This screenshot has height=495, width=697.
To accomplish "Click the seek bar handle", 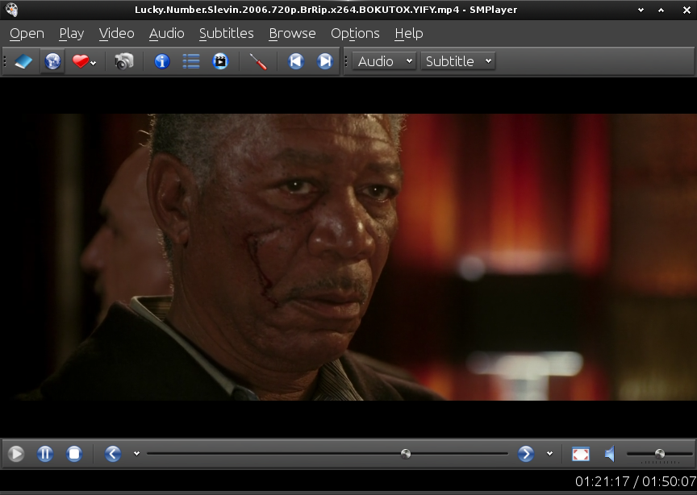I will (x=406, y=454).
